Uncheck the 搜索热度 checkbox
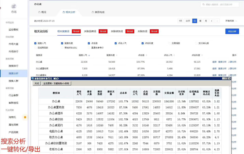244x154 pixels. (x=62, y=43)
